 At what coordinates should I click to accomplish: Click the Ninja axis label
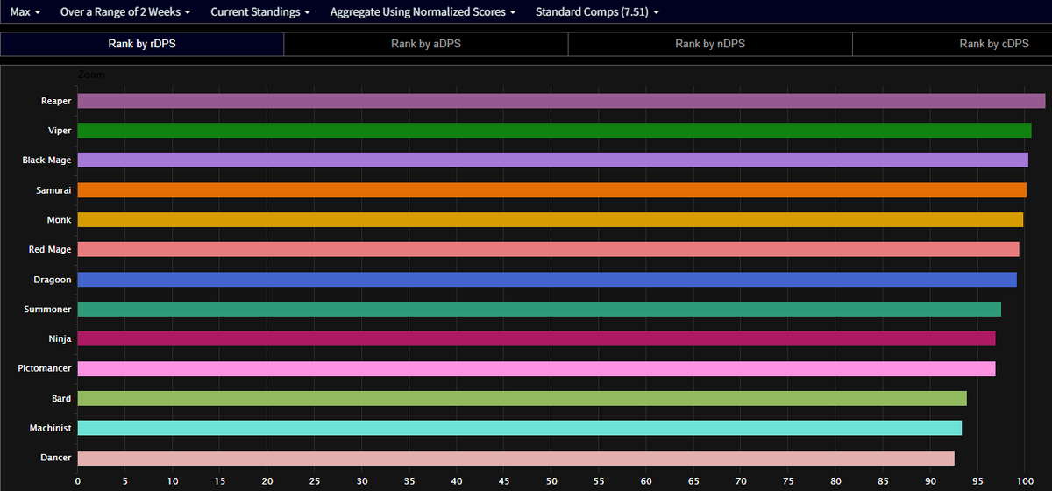click(60, 339)
